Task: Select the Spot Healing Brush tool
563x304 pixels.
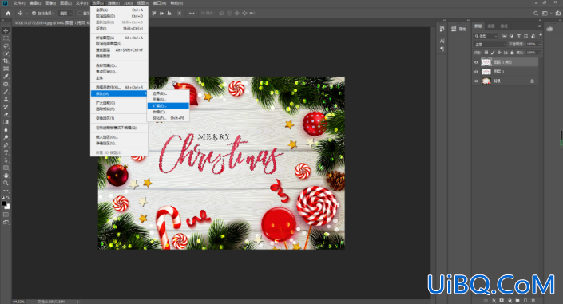Action: pyautogui.click(x=6, y=84)
